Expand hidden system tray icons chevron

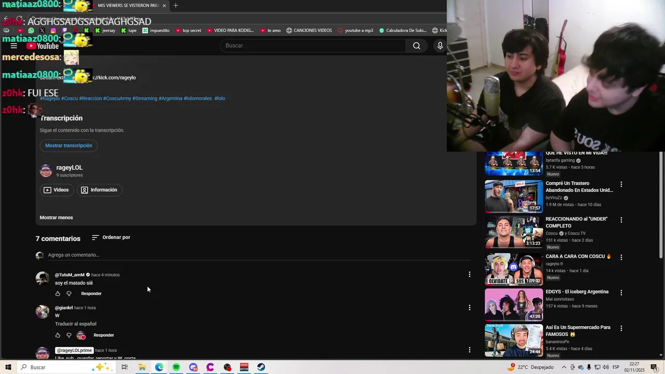point(563,367)
